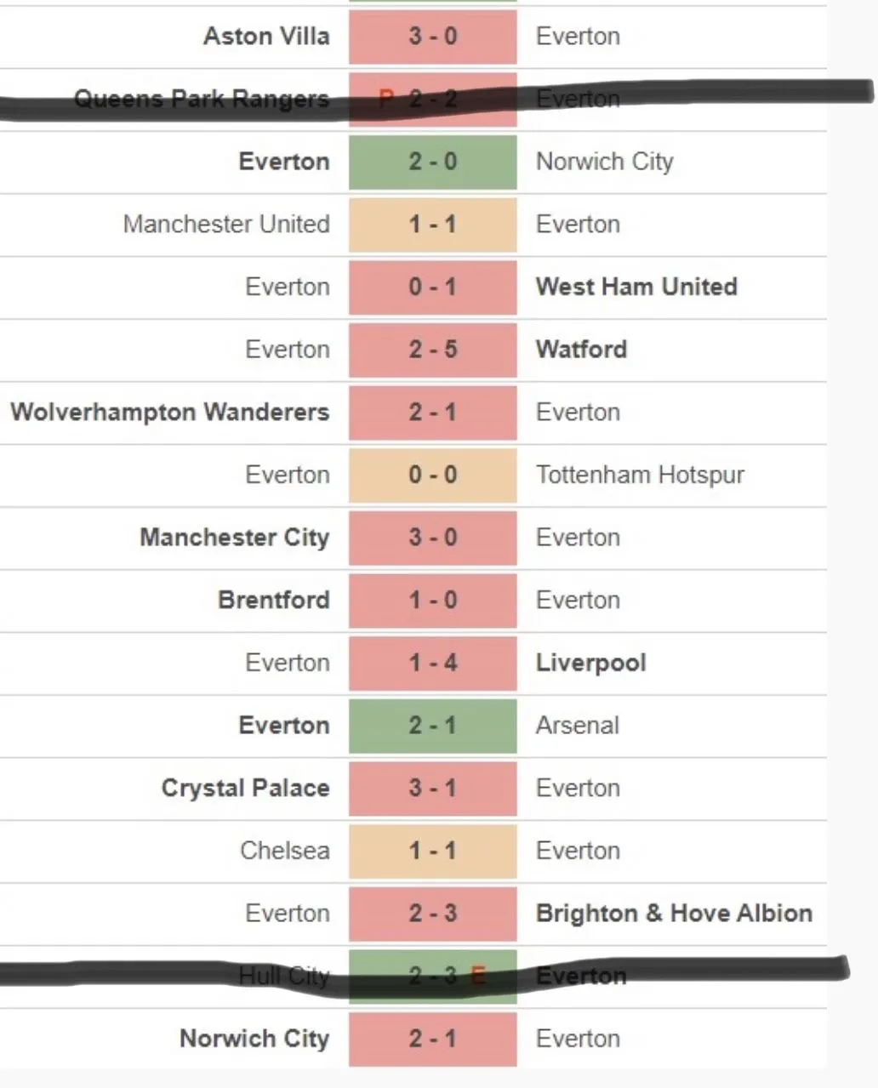Click the Aston Villa team name
Image resolution: width=878 pixels, height=1088 pixels.
[265, 37]
